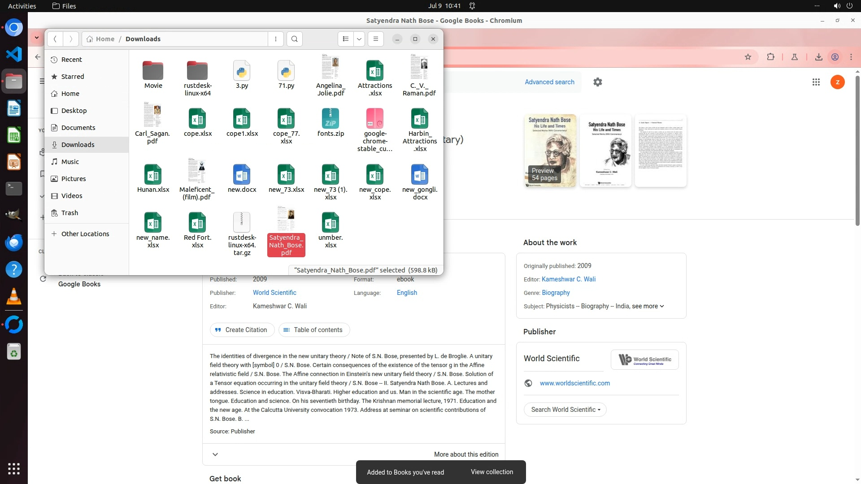Bookmark this page with star icon
The image size is (861, 484).
point(748,57)
